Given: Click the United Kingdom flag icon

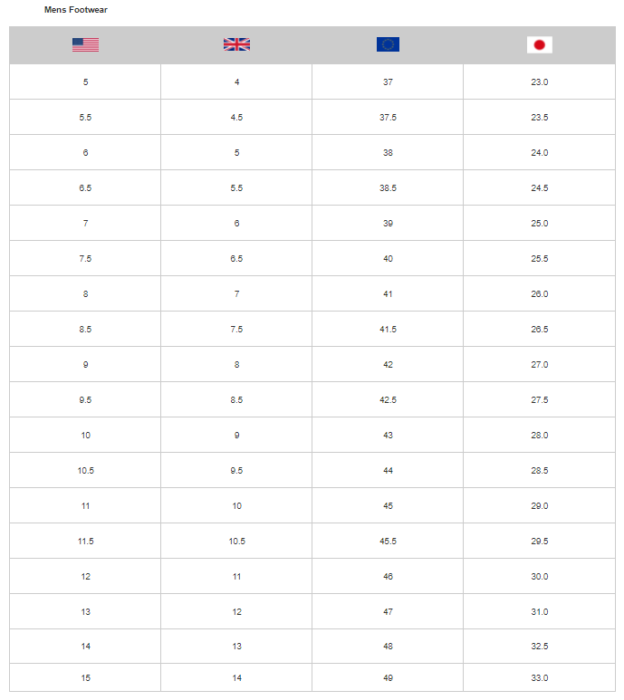Looking at the screenshot, I should coord(236,44).
